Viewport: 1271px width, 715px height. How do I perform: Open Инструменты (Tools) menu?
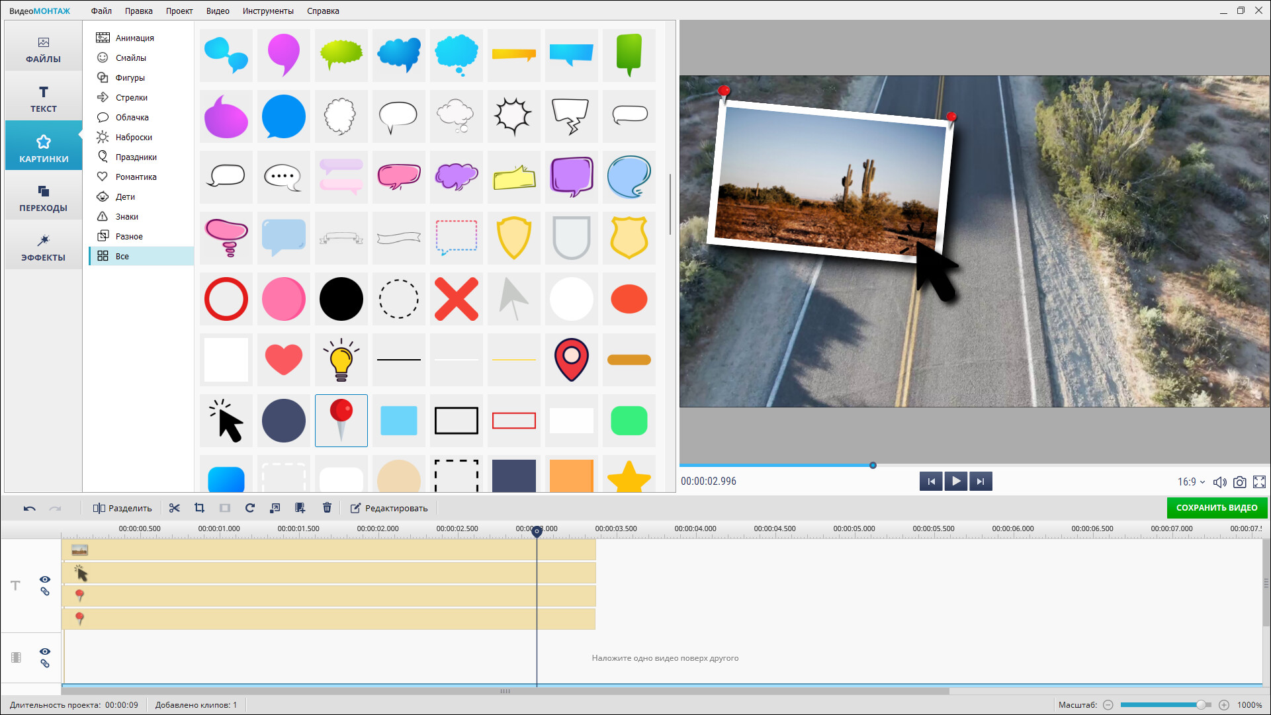[268, 11]
